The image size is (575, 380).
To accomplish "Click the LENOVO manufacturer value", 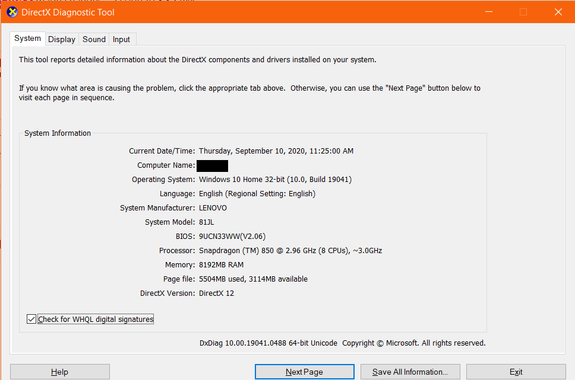I will [x=213, y=208].
